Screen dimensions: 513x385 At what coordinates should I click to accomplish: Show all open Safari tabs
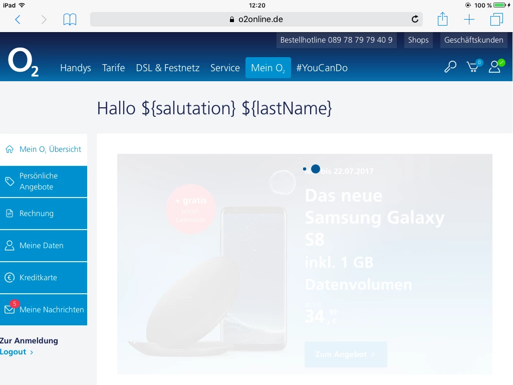click(x=496, y=20)
